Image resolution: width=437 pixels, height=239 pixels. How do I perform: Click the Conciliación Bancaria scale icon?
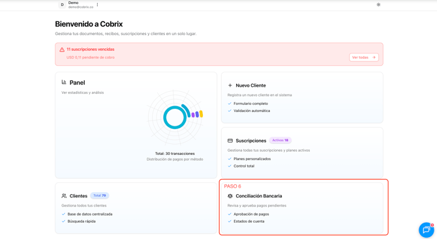(230, 196)
